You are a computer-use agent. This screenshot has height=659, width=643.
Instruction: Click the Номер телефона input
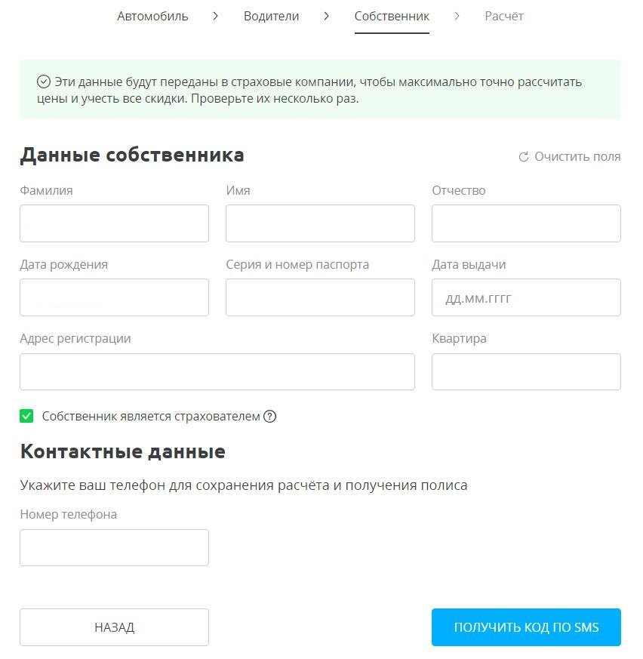[x=114, y=547]
